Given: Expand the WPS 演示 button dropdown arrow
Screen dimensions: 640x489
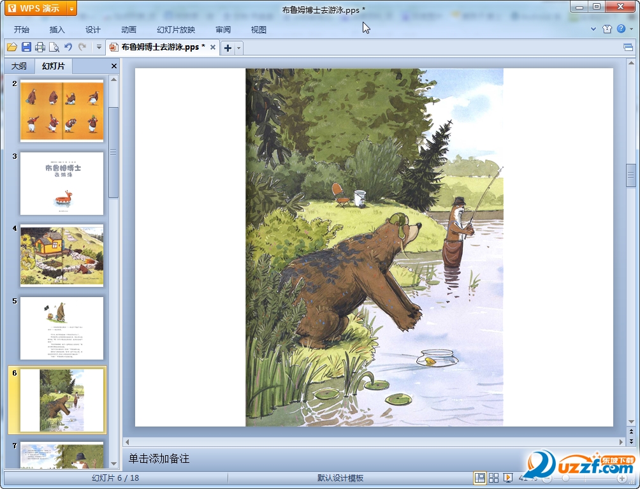Looking at the screenshot, I should [x=72, y=8].
